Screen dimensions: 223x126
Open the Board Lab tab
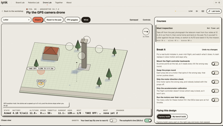(x=20, y=2)
